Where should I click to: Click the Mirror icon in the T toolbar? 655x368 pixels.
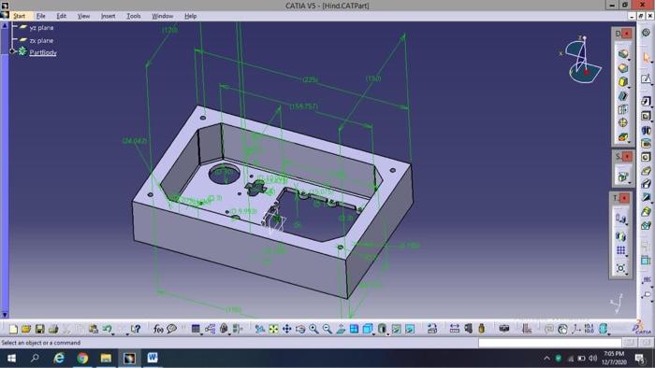click(x=620, y=236)
